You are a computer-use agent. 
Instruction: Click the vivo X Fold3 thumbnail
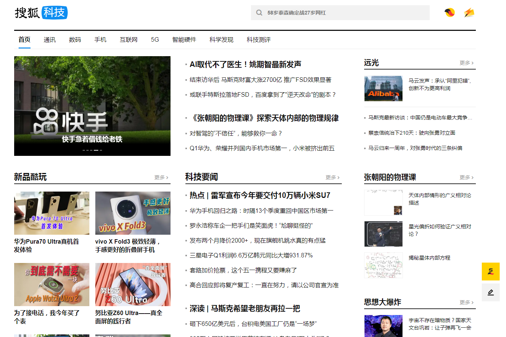click(x=133, y=213)
